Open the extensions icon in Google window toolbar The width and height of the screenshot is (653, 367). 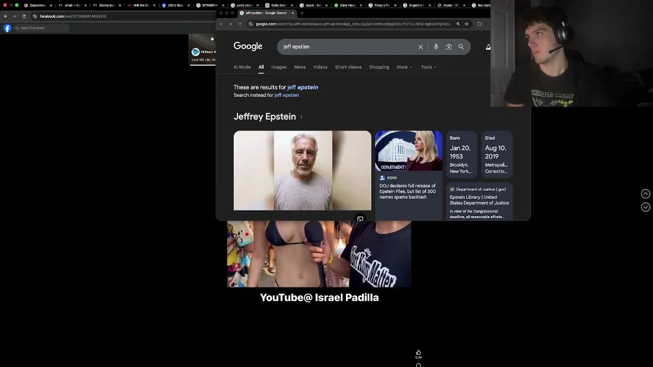(480, 24)
